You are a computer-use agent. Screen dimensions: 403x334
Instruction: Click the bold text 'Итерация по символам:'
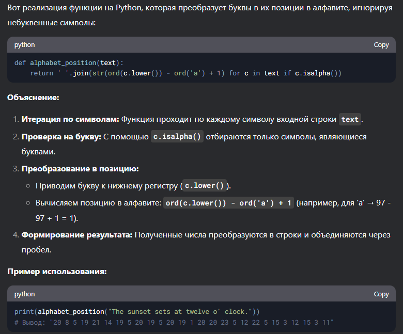(x=70, y=119)
